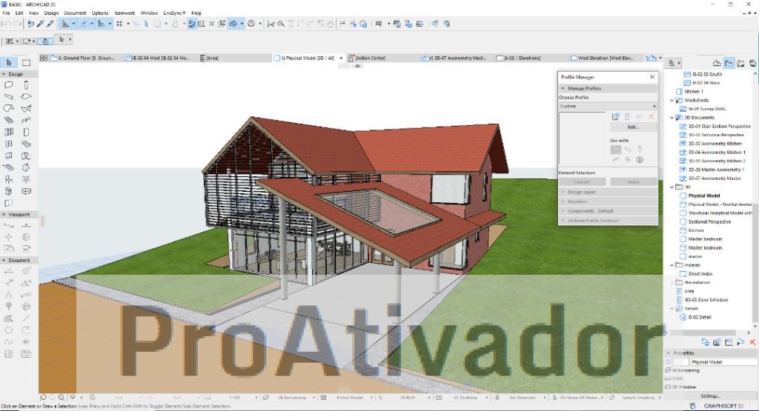This screenshot has height=411, width=759.
Task: Select the Shell tool in Design toolbox
Action: (x=26, y=108)
